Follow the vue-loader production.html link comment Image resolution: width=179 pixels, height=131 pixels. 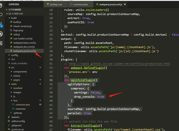tap(120, 63)
